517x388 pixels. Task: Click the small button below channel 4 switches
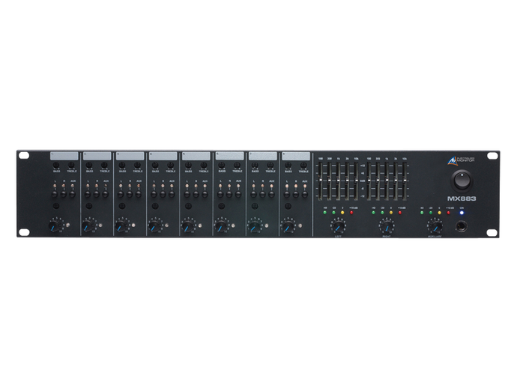click(155, 206)
